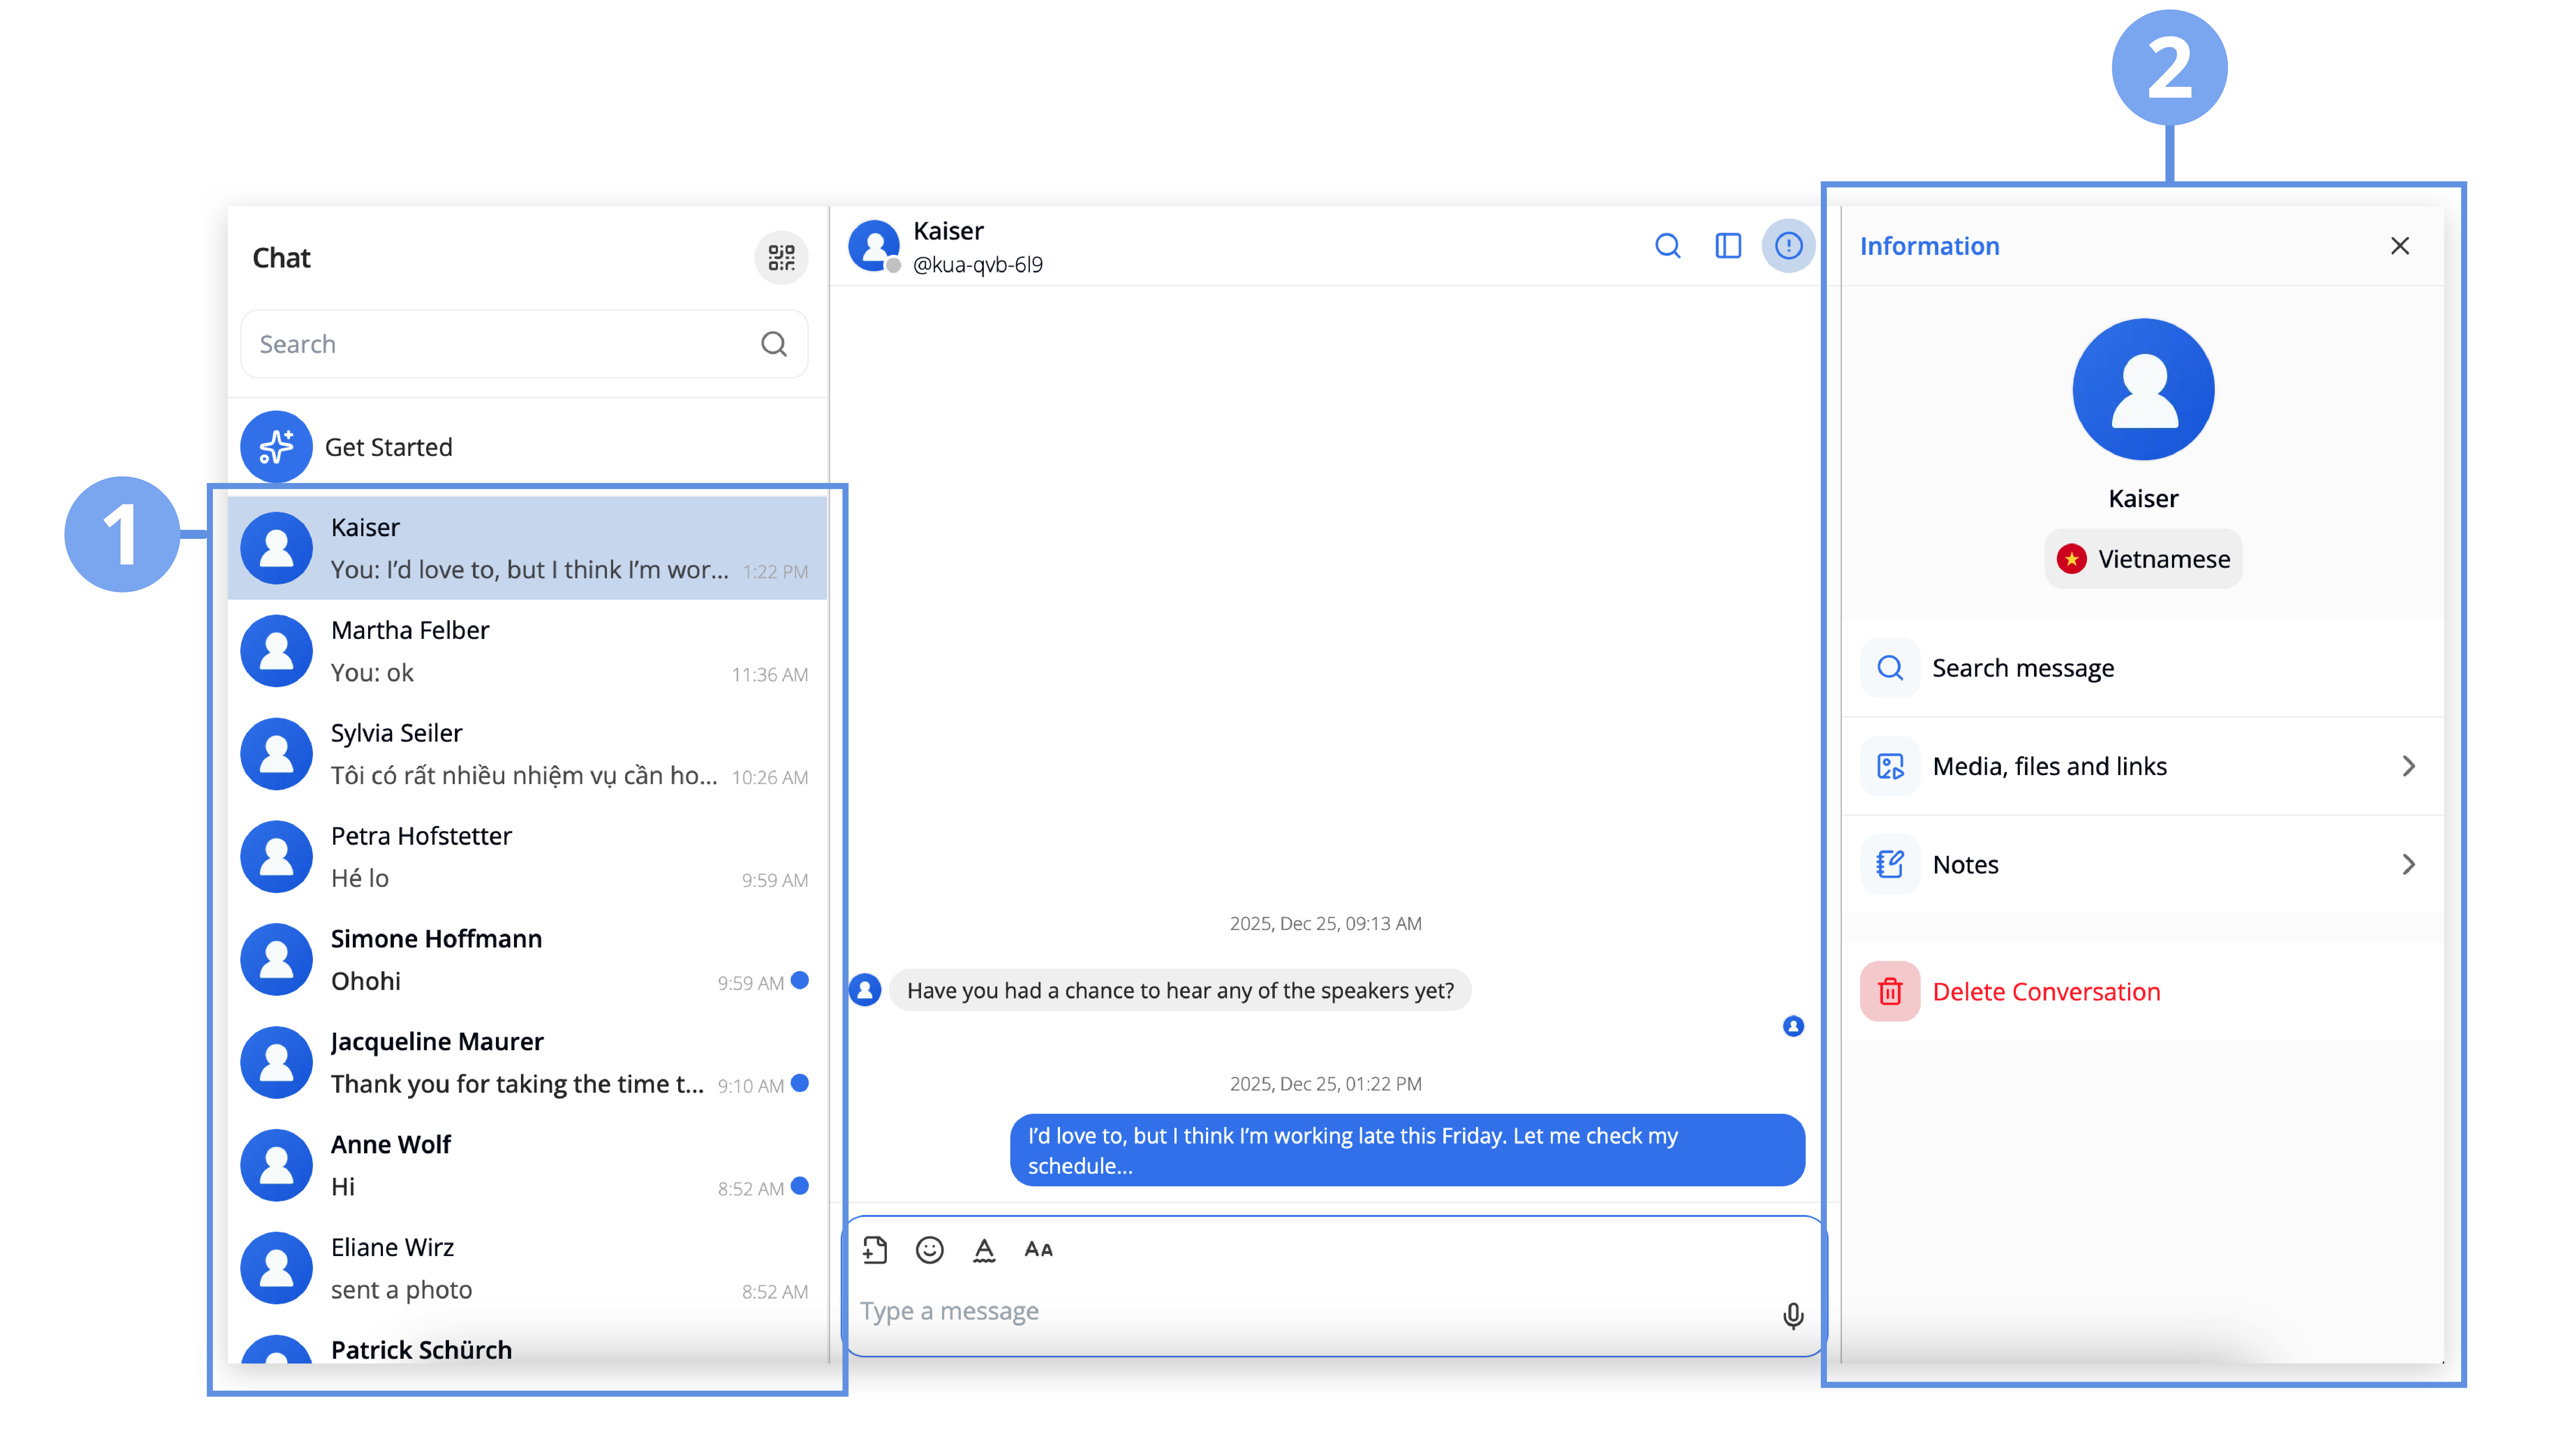Toggle text size AA formatting
Image resolution: width=2576 pixels, height=1443 pixels.
(1038, 1249)
